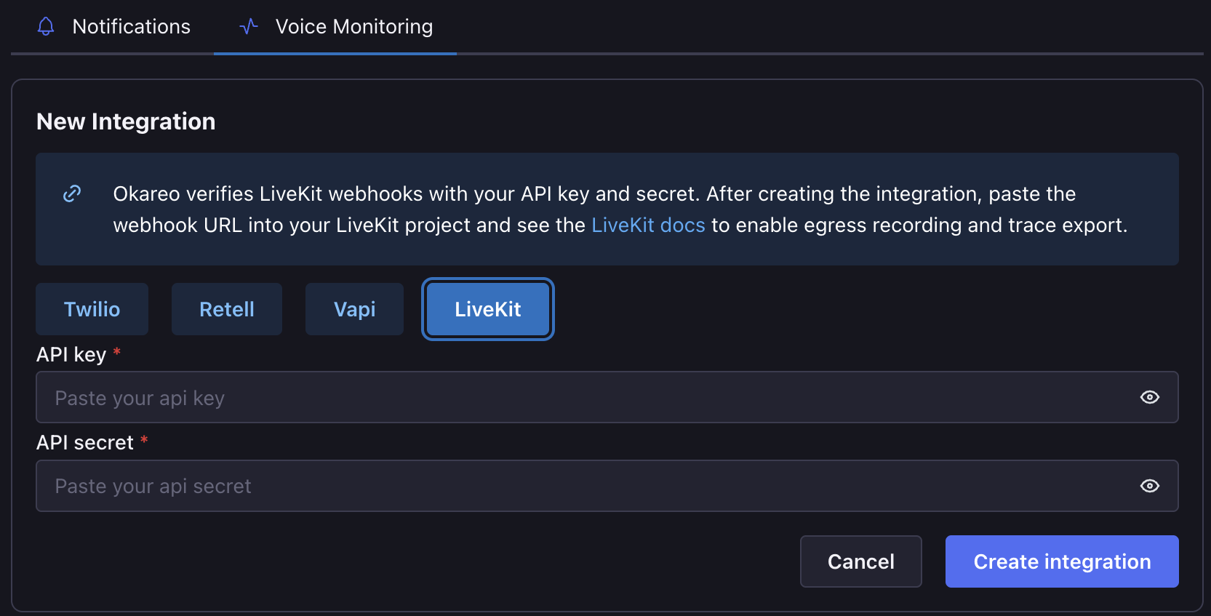This screenshot has height=616, width=1211.
Task: Click Create integration button
Action: click(x=1062, y=561)
